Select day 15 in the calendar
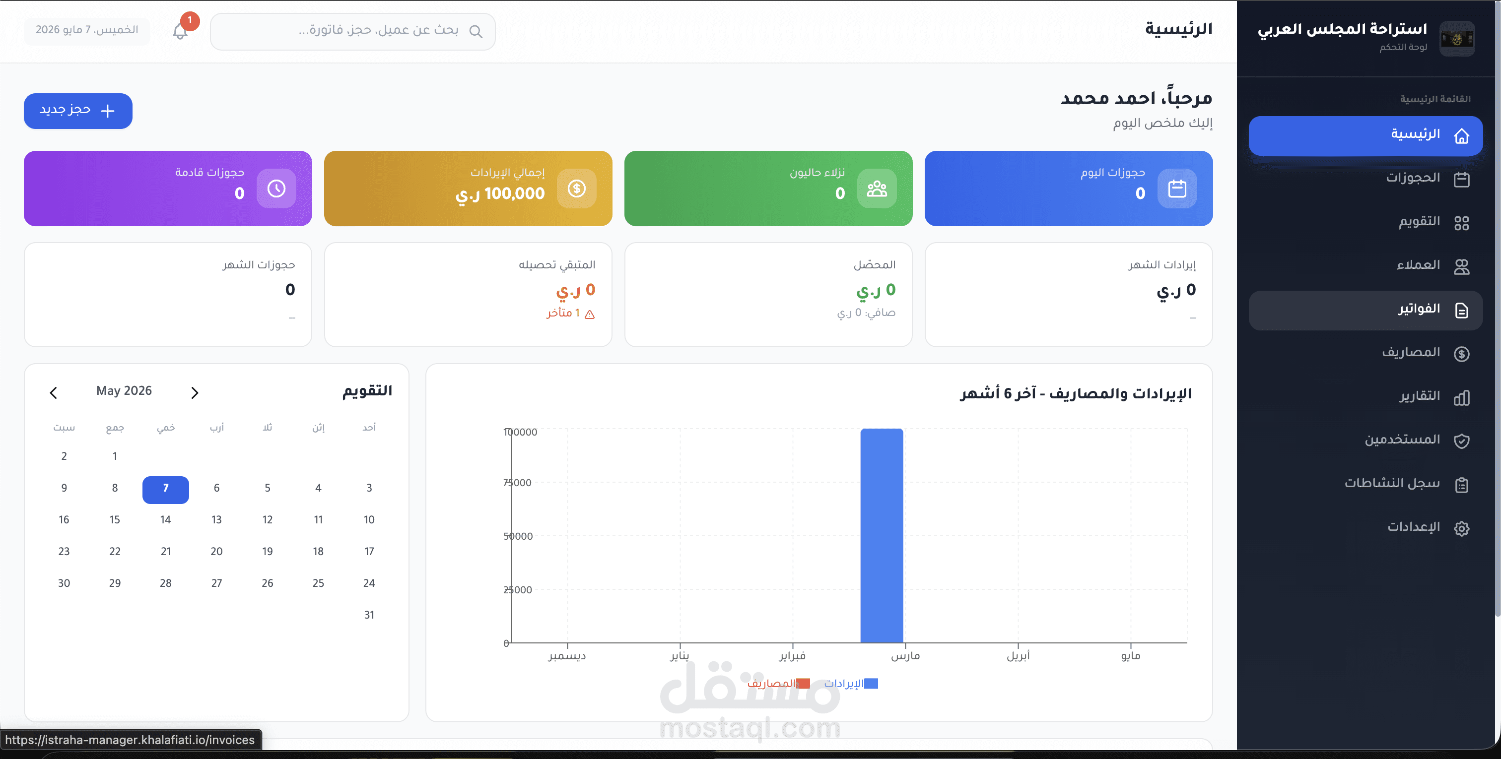This screenshot has height=759, width=1501. coord(115,519)
